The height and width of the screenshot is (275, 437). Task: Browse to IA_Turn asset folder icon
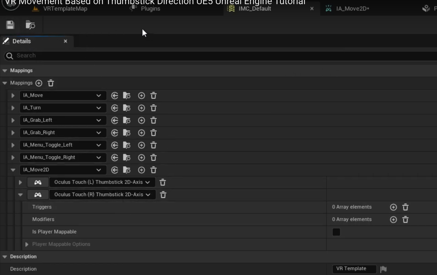[127, 108]
